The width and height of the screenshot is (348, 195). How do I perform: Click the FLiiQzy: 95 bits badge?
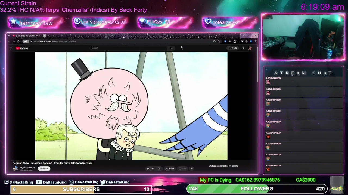[165, 22]
